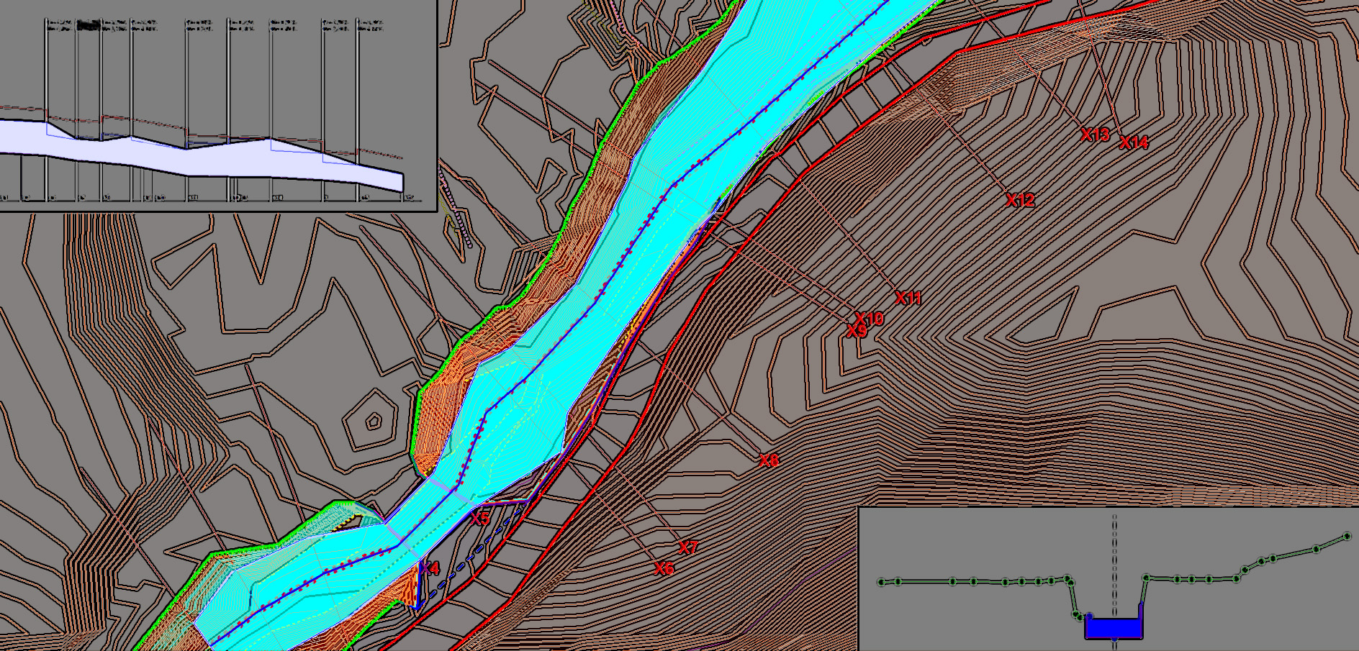Click the blue vertical line beside X4
Screen dimensions: 1359x651
tap(418, 586)
